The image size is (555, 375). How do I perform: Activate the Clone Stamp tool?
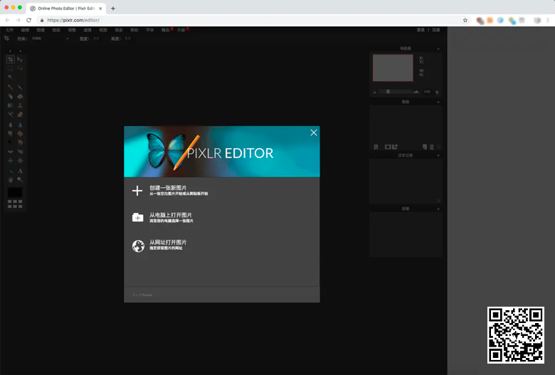click(x=20, y=105)
